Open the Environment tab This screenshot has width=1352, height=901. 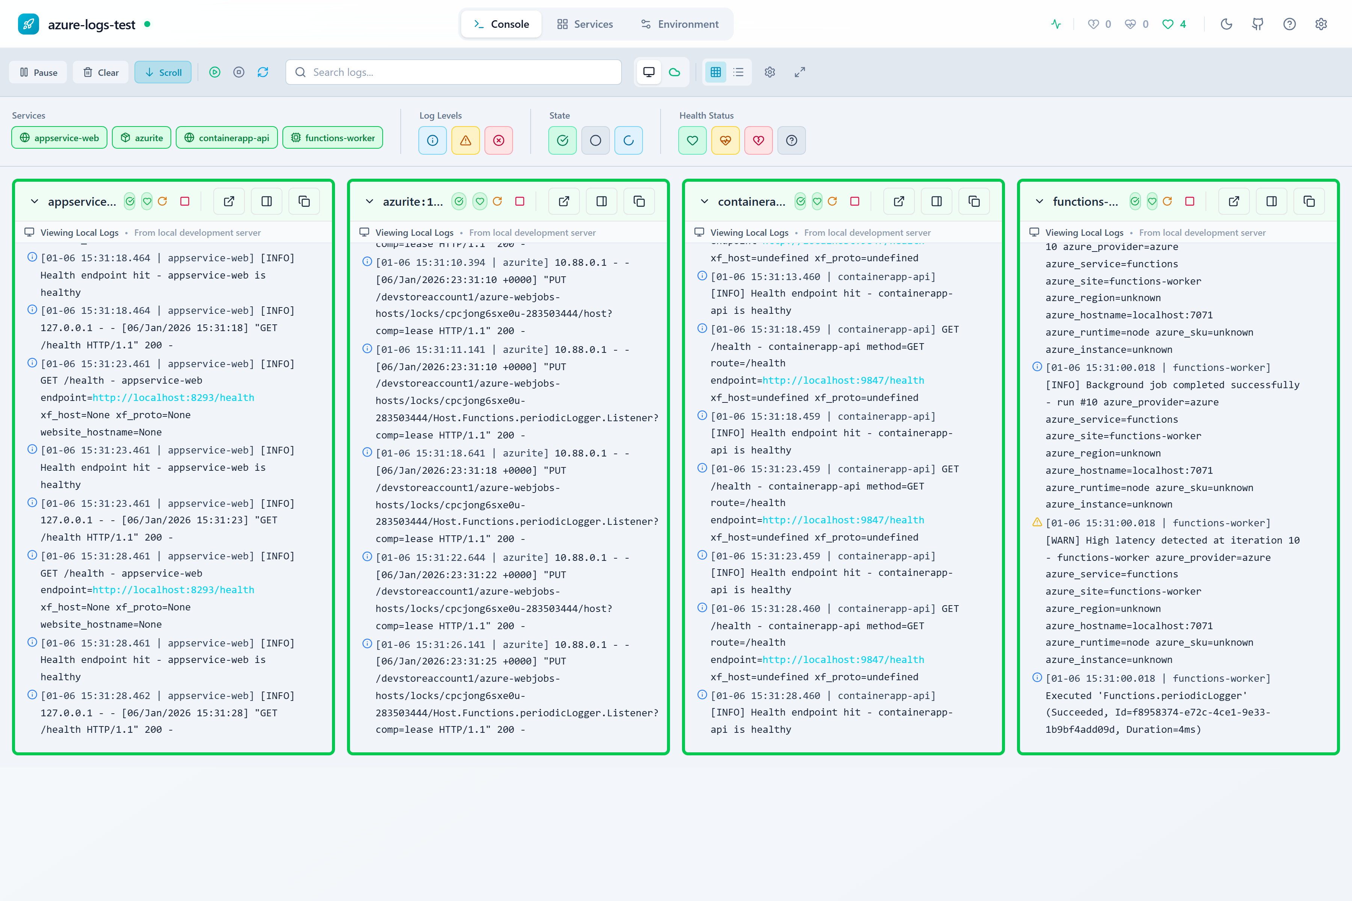pos(679,24)
